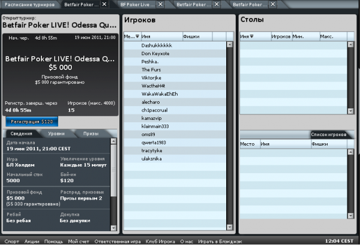Click the Призы первым 2 value
The height and width of the screenshot is (245, 360).
[x=81, y=198]
